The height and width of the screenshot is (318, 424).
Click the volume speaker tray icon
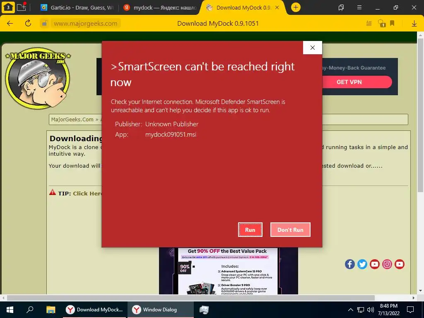371,310
